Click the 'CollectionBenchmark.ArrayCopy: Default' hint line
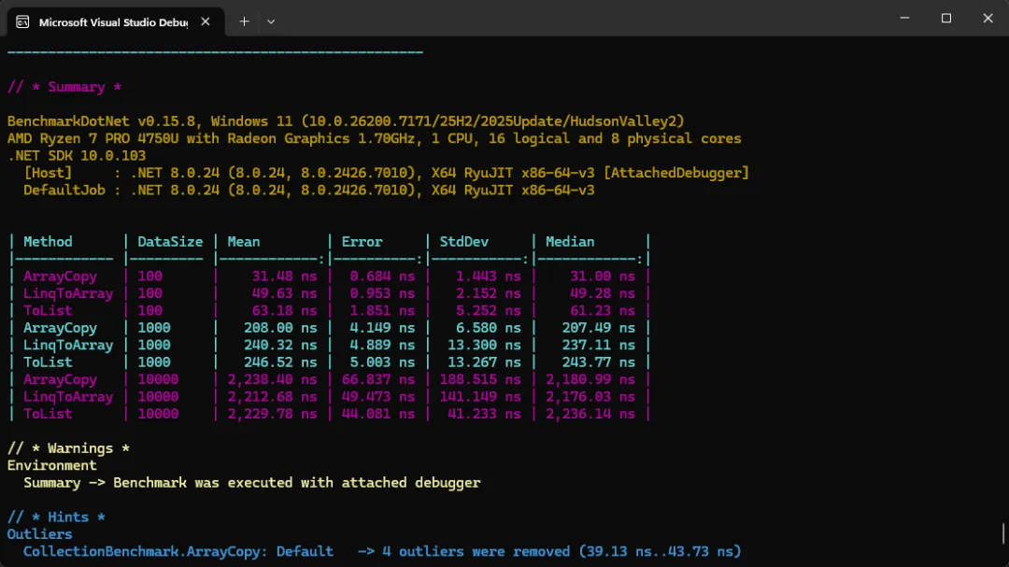 click(x=382, y=551)
